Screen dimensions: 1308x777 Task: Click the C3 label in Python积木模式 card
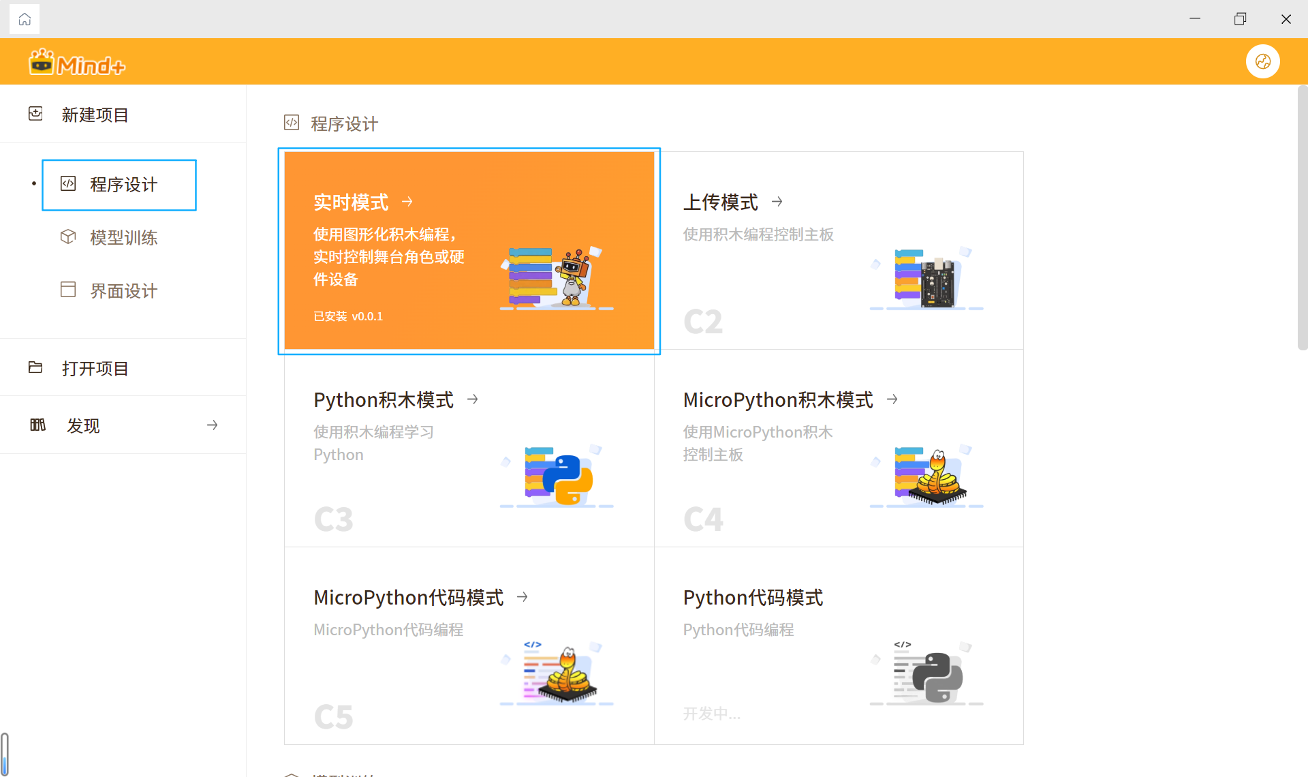point(333,519)
